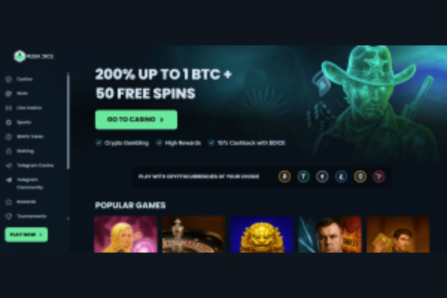Click the Mega Dice logo
The image size is (447, 298).
[34, 57]
